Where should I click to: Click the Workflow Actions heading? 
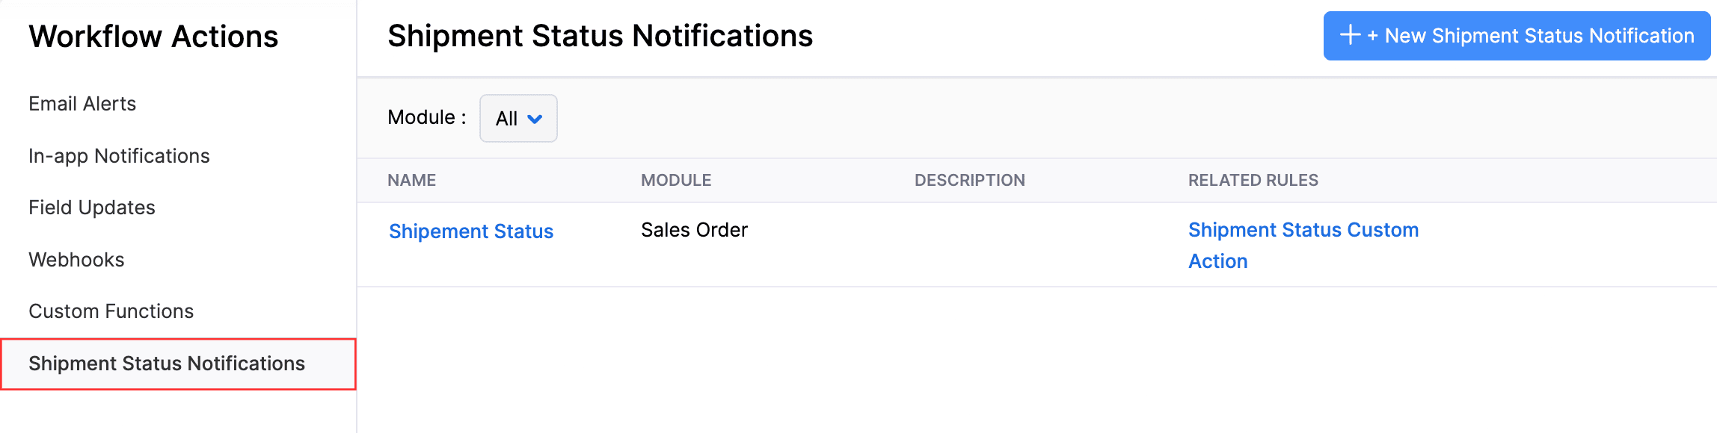153,36
